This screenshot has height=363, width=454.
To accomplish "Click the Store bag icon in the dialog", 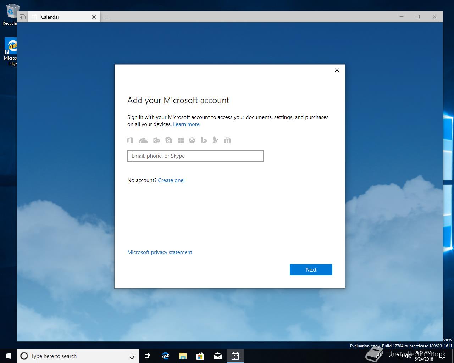I will [228, 140].
